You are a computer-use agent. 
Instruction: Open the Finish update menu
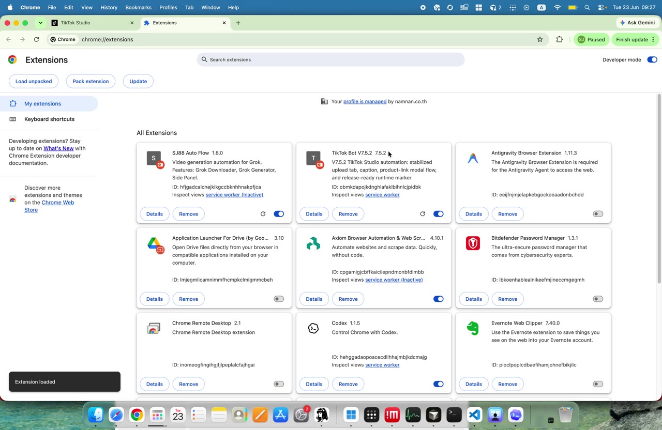pos(635,39)
